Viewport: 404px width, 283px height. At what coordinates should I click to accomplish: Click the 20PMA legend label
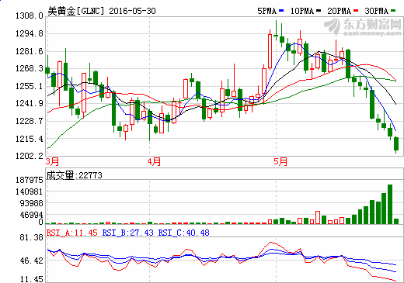(x=339, y=11)
